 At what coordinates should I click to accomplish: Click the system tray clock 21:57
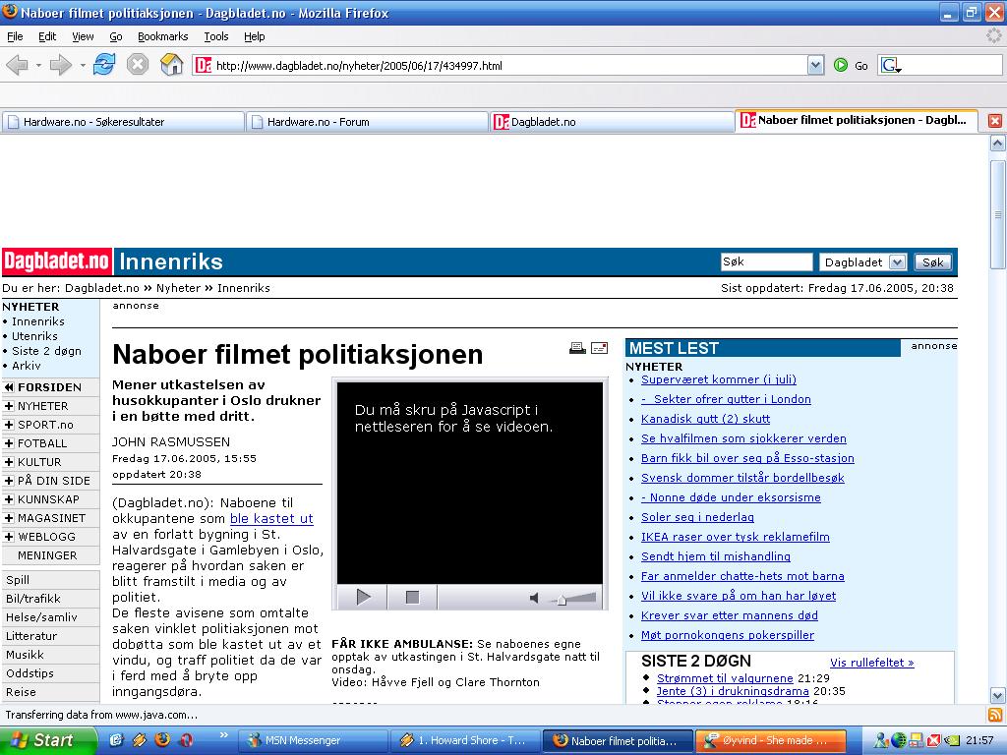(980, 740)
